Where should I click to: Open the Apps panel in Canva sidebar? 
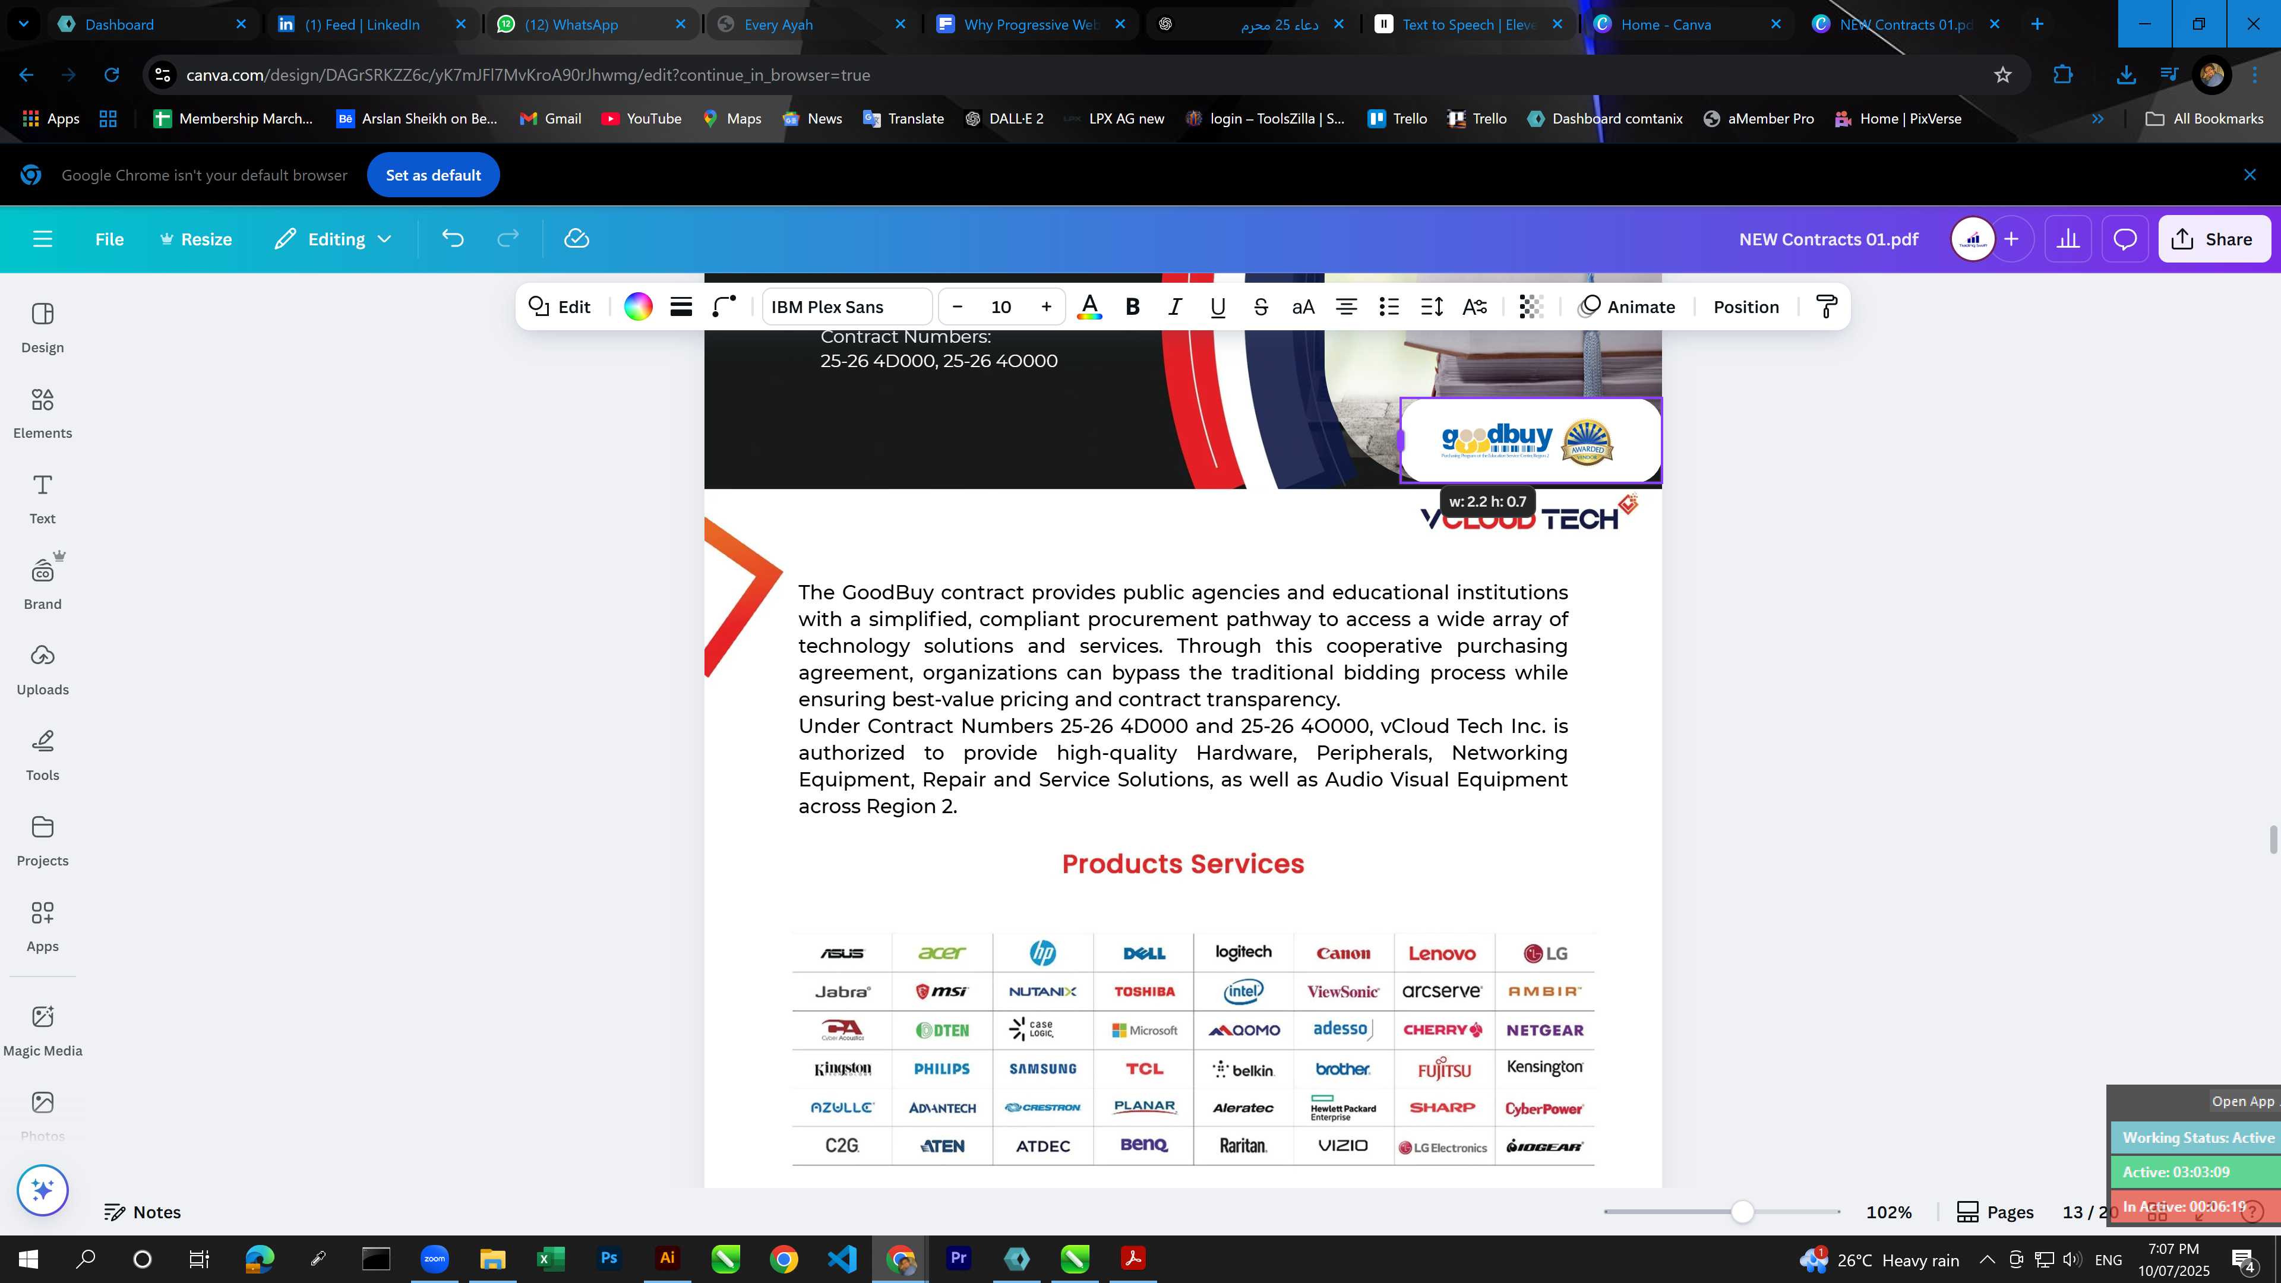pyautogui.click(x=43, y=927)
